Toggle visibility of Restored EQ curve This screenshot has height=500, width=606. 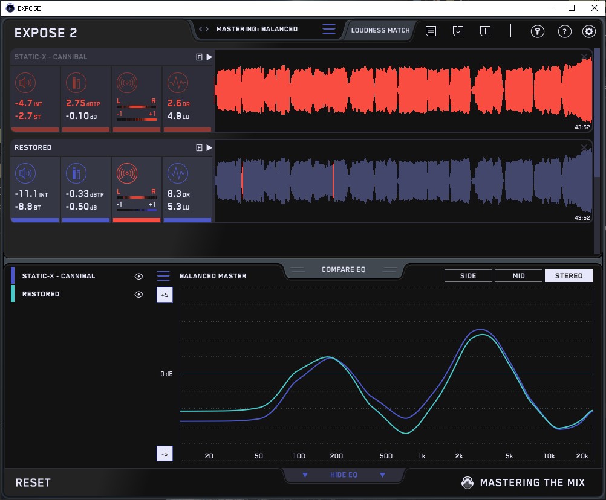click(x=138, y=294)
